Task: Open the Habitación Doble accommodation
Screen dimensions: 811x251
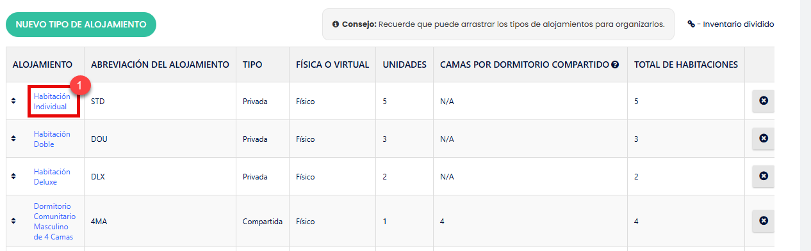Action: click(52, 139)
